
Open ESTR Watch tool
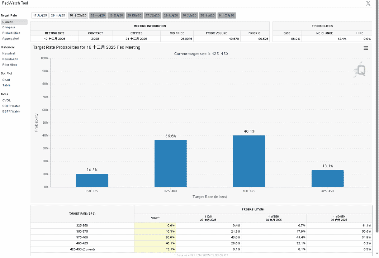[x=11, y=111]
